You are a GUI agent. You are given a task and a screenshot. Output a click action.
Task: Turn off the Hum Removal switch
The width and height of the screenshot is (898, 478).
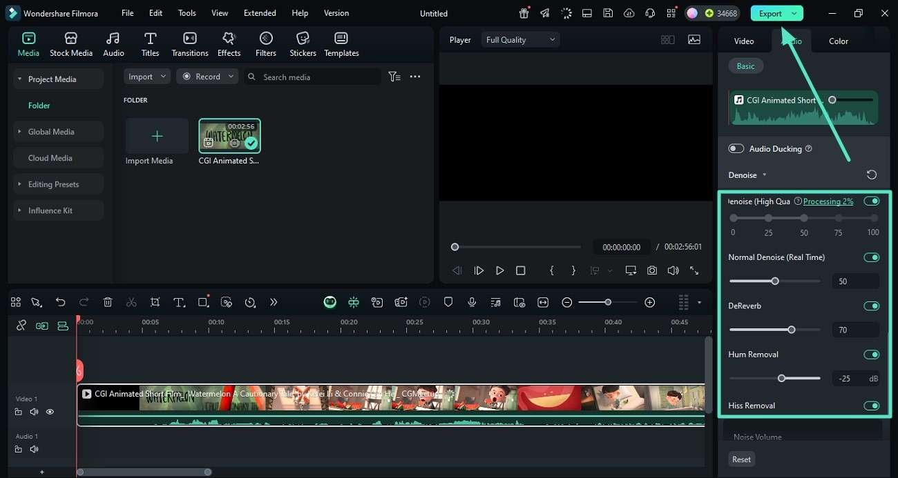(x=872, y=355)
